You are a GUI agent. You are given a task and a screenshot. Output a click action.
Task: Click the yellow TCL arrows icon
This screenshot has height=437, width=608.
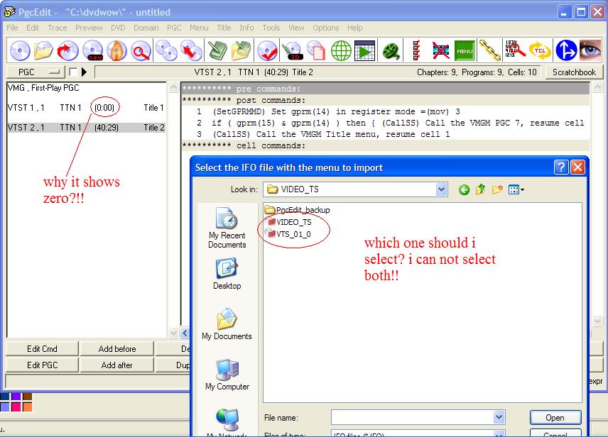[540, 51]
